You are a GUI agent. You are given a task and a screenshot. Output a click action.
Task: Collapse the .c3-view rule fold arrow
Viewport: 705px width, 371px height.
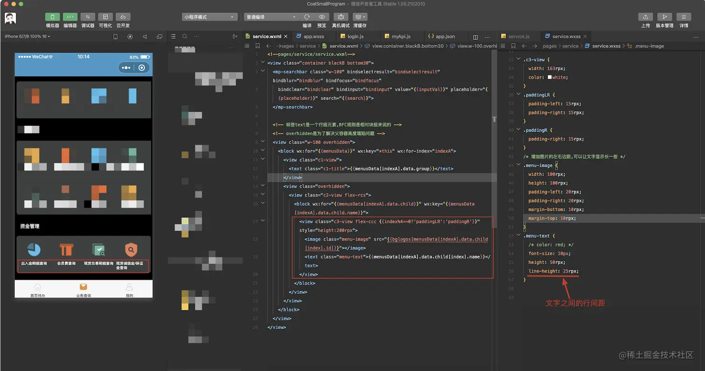pyautogui.click(x=518, y=60)
